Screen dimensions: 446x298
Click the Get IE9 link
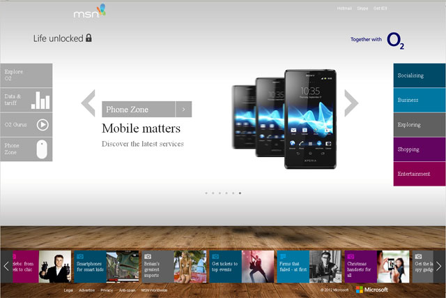[x=380, y=8]
